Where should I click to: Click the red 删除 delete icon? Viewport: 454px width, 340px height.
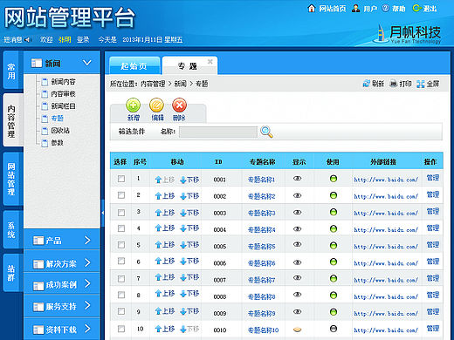pyautogui.click(x=179, y=105)
